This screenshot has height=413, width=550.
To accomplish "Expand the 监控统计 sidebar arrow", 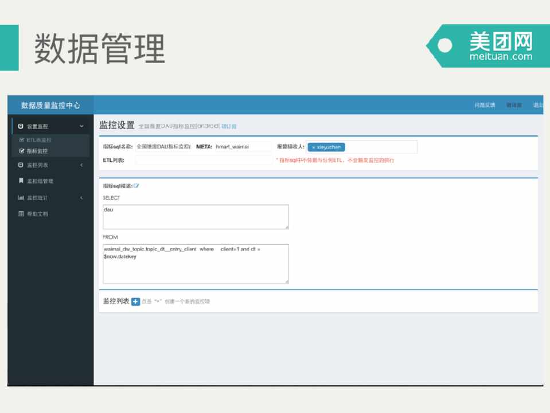I will 81,198.
